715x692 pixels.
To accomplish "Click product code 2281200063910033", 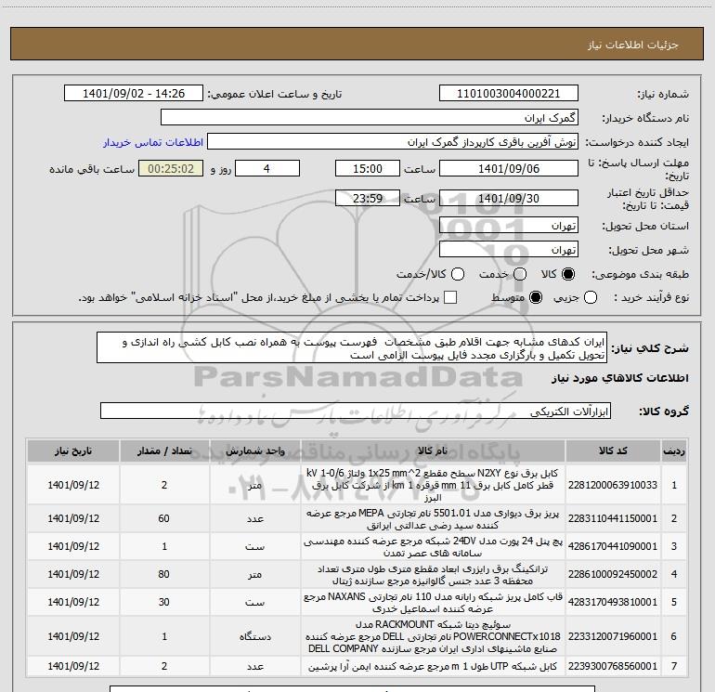I will tap(613, 485).
